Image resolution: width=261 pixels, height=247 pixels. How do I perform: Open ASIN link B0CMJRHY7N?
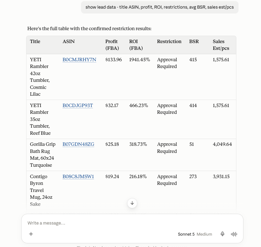pos(79,60)
